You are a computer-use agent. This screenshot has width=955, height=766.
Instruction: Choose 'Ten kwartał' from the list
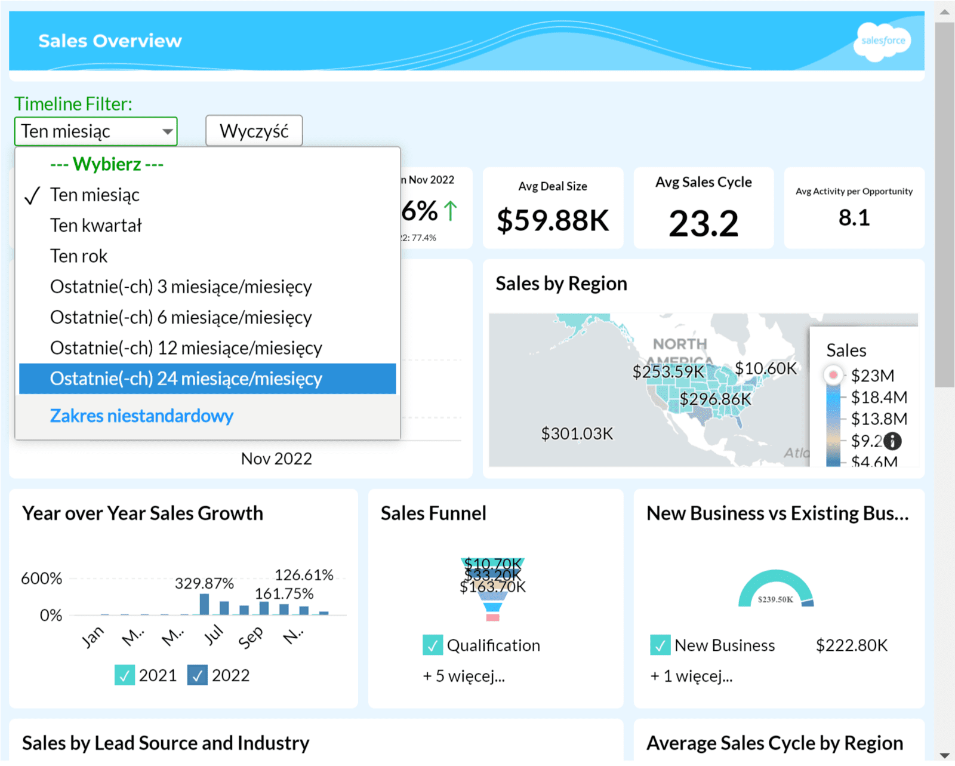(96, 226)
